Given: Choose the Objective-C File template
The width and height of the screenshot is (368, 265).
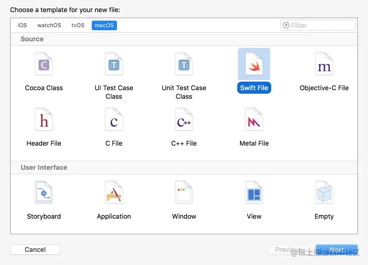Looking at the screenshot, I should pos(324,65).
